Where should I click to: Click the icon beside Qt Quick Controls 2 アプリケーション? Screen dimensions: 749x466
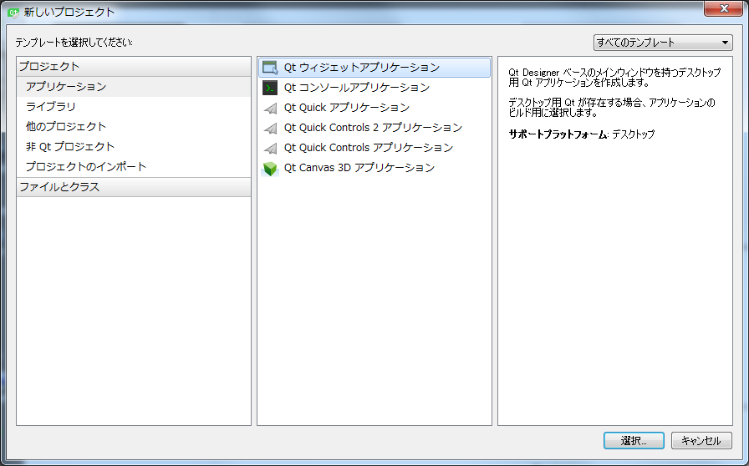pos(270,129)
